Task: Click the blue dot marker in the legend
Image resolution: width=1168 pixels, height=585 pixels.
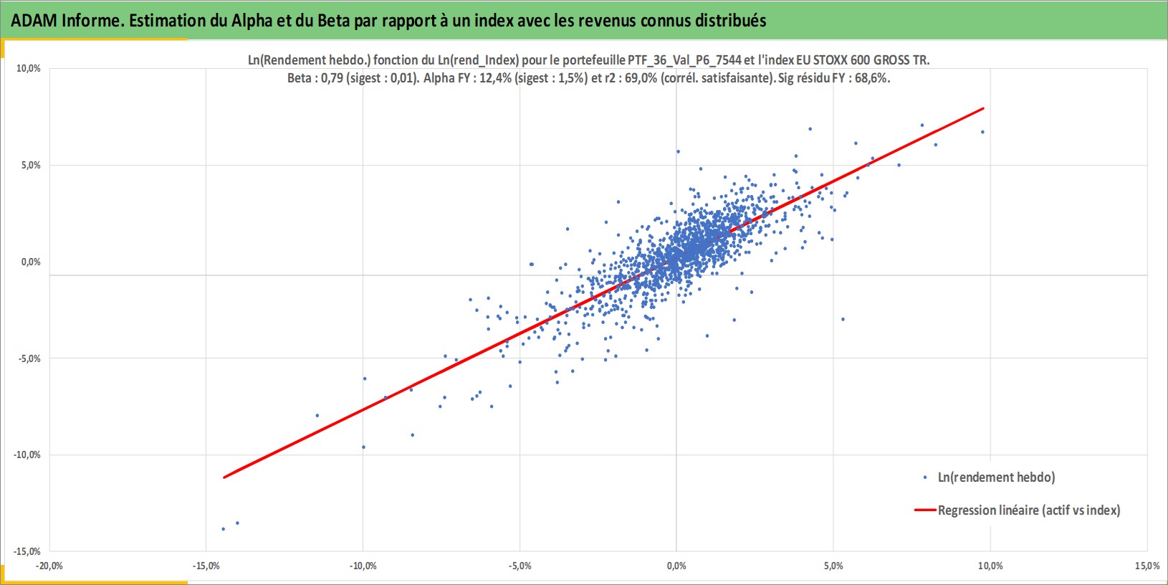Action: point(925,477)
